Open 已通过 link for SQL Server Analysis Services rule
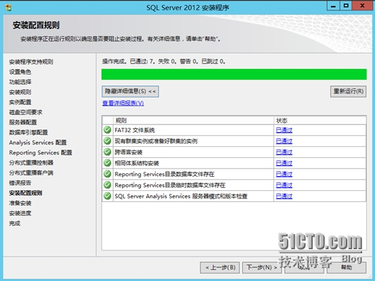 point(284,196)
